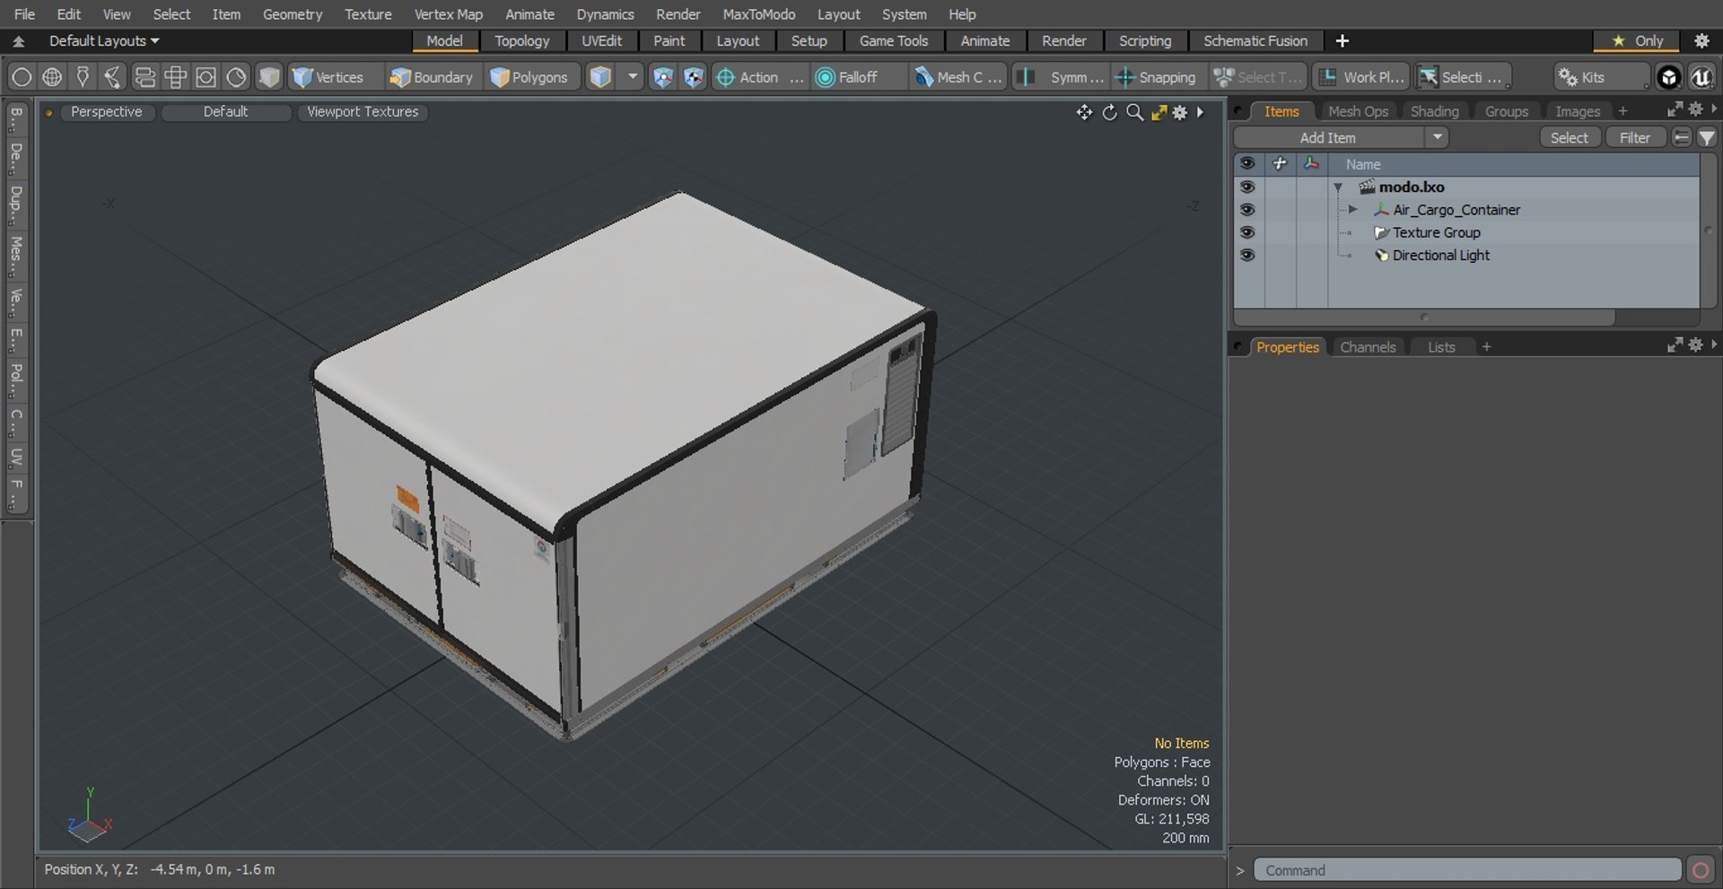Click the second axis cube icon
Screen dimensions: 1723x889
(694, 77)
